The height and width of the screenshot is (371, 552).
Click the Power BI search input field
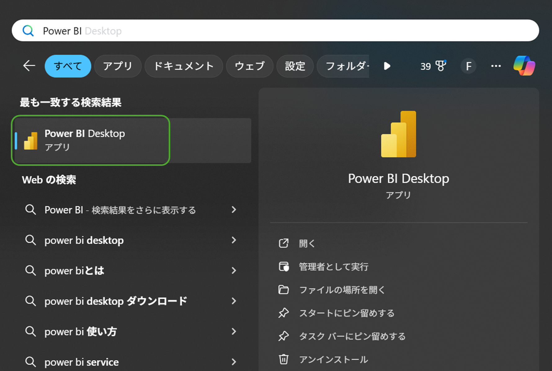(279, 31)
